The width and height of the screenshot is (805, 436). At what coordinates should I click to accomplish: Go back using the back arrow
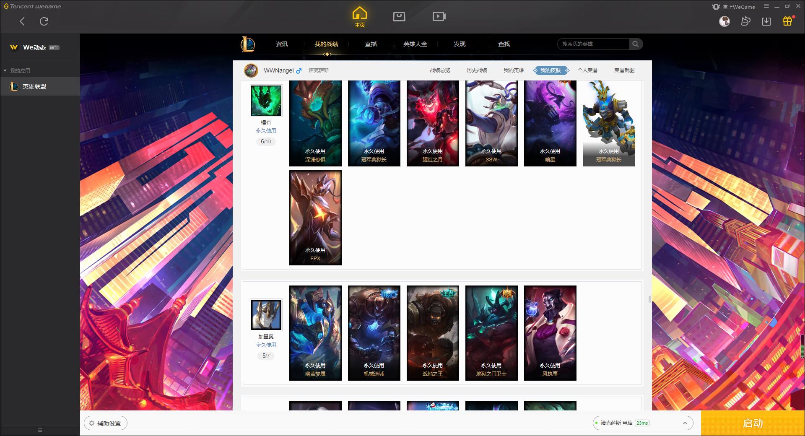(x=22, y=21)
